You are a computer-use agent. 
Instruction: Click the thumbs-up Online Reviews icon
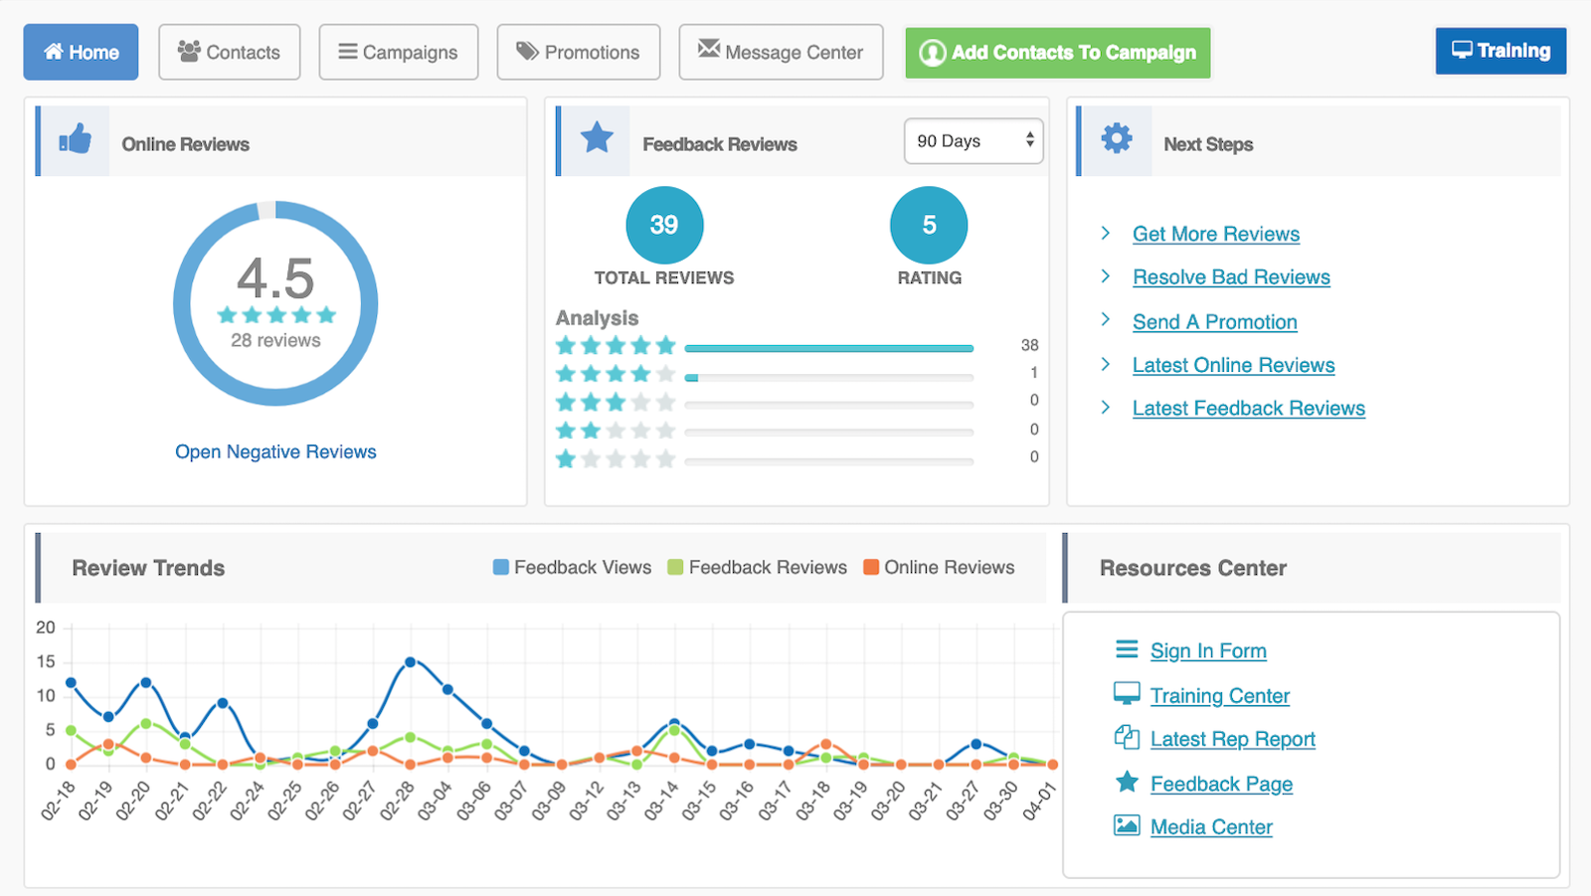[x=75, y=140]
